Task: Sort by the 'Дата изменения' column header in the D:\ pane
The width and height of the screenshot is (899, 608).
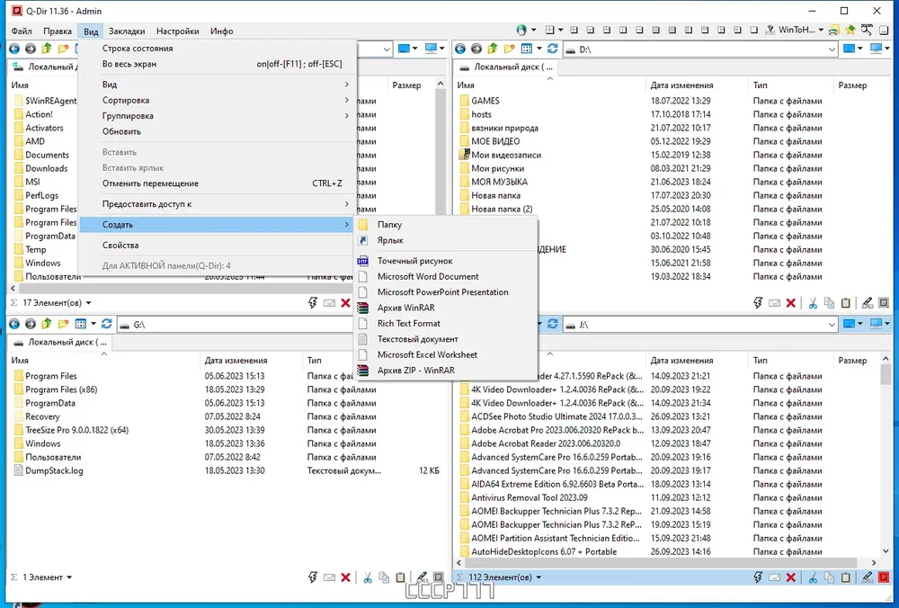Action: tap(681, 85)
